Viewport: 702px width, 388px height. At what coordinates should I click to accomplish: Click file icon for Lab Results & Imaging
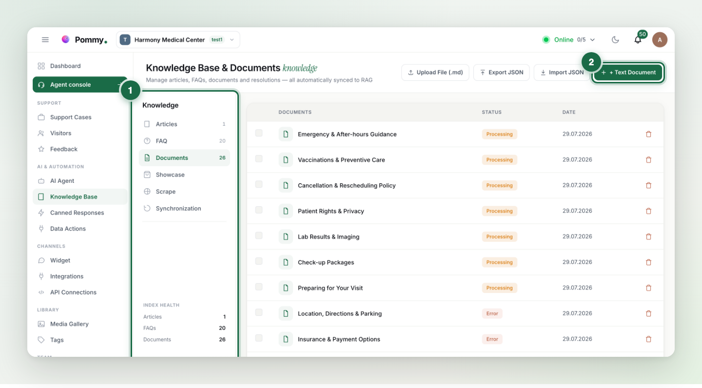[x=286, y=236]
